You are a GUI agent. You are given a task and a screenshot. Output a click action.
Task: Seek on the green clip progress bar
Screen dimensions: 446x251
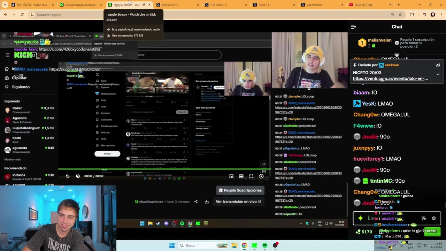point(164,169)
